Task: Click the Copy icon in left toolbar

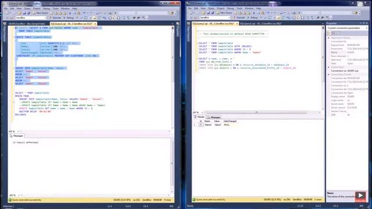Action: (x=74, y=13)
